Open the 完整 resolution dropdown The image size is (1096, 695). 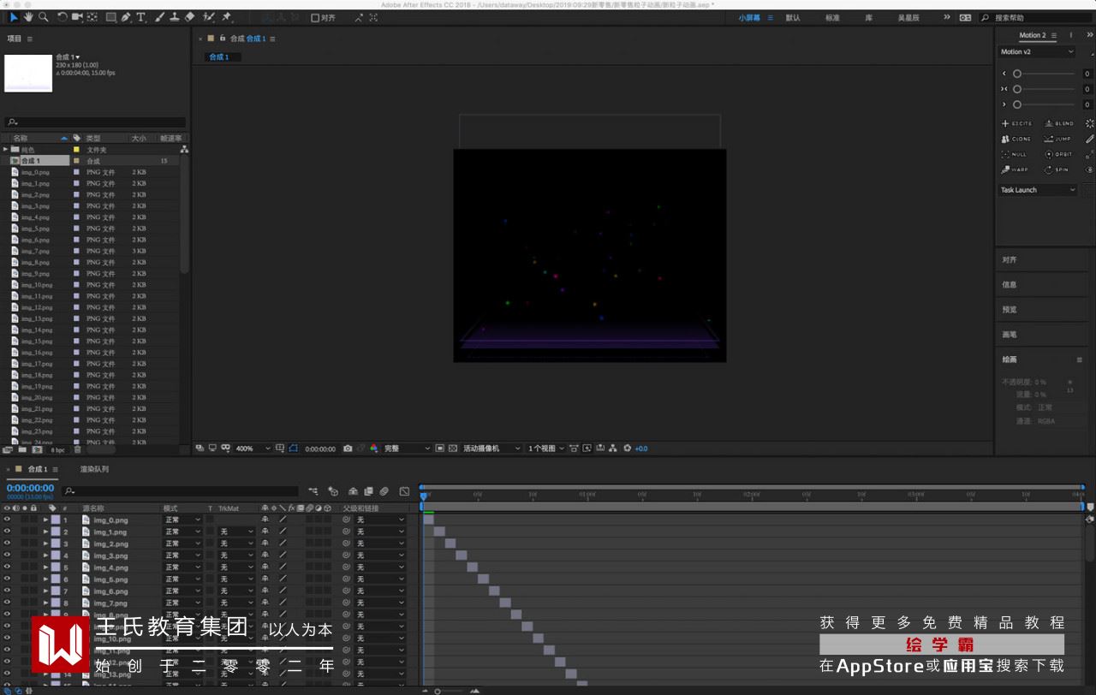pyautogui.click(x=407, y=448)
